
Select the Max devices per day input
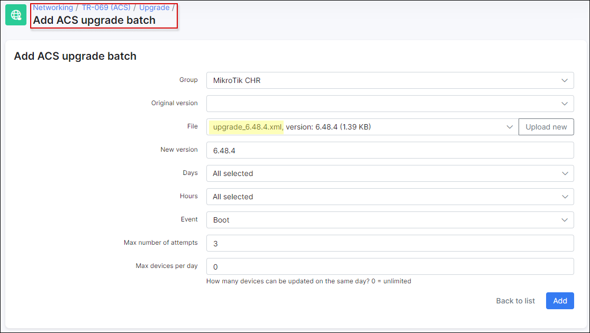tap(389, 266)
